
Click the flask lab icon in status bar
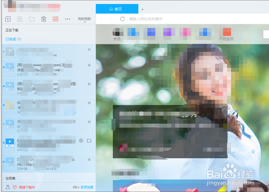click(x=8, y=187)
